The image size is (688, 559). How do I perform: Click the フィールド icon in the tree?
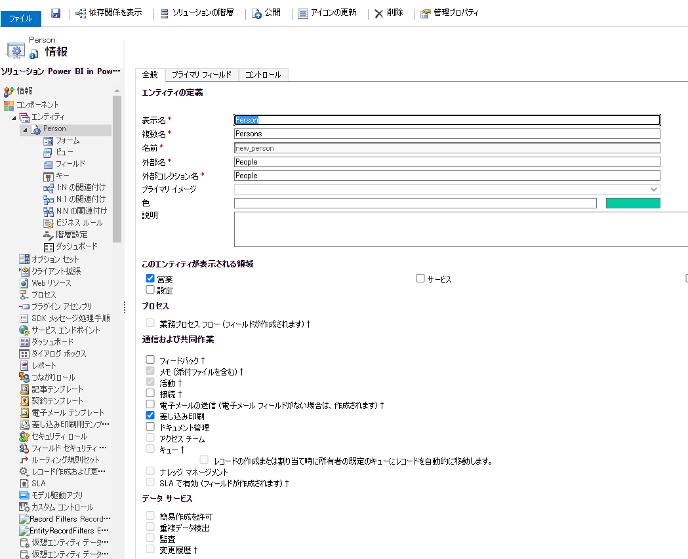tap(49, 165)
